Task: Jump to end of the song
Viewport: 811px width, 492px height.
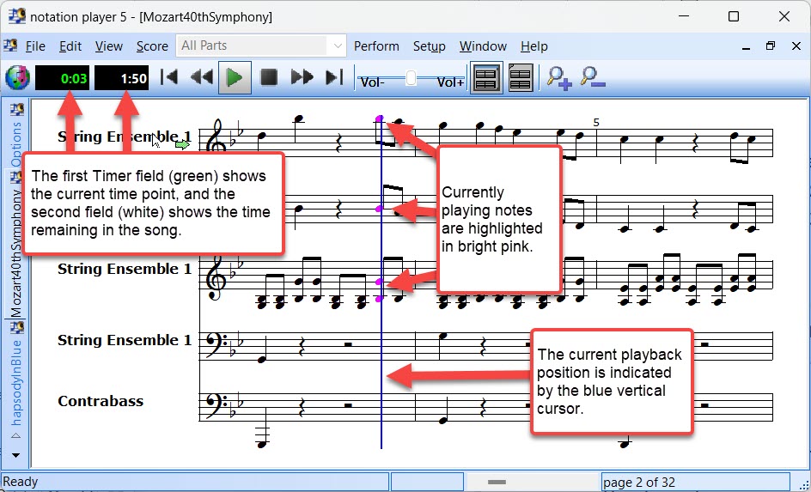Action: tap(335, 77)
